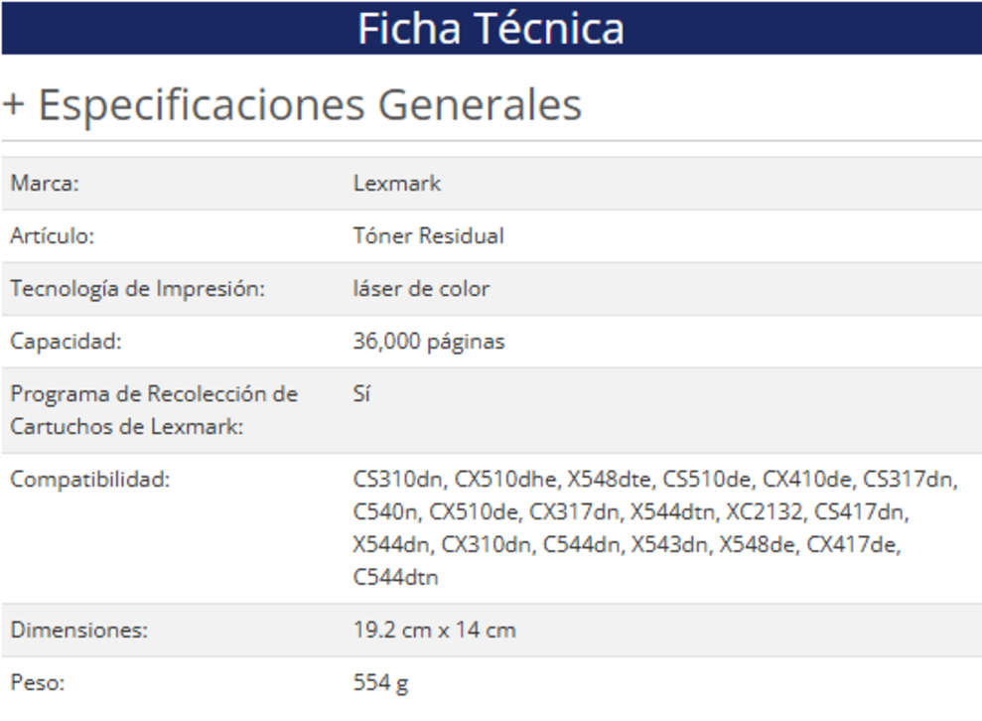Viewport: 982px width, 721px height.
Task: Click the Lexmark brand value
Action: pyautogui.click(x=397, y=184)
